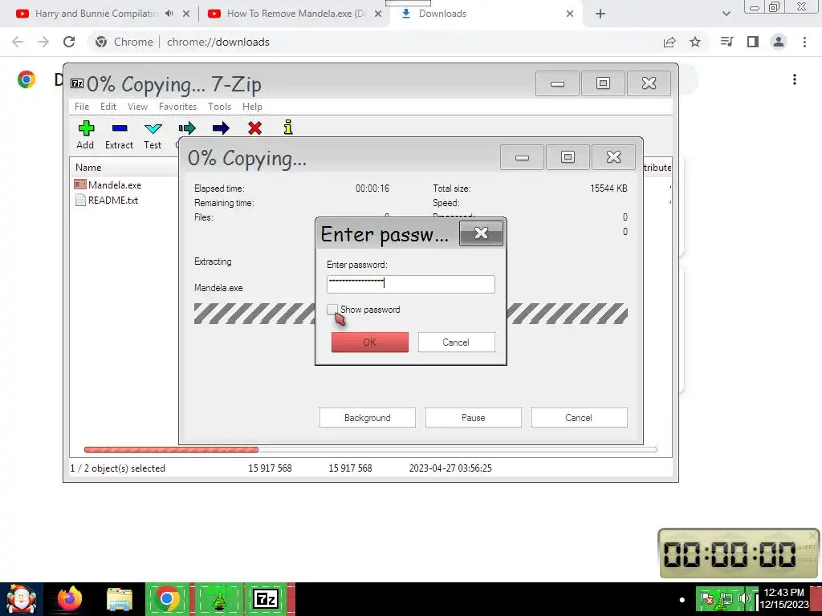The height and width of the screenshot is (616, 822).
Task: Click the red X Delete toolbar icon
Action: pyautogui.click(x=254, y=128)
